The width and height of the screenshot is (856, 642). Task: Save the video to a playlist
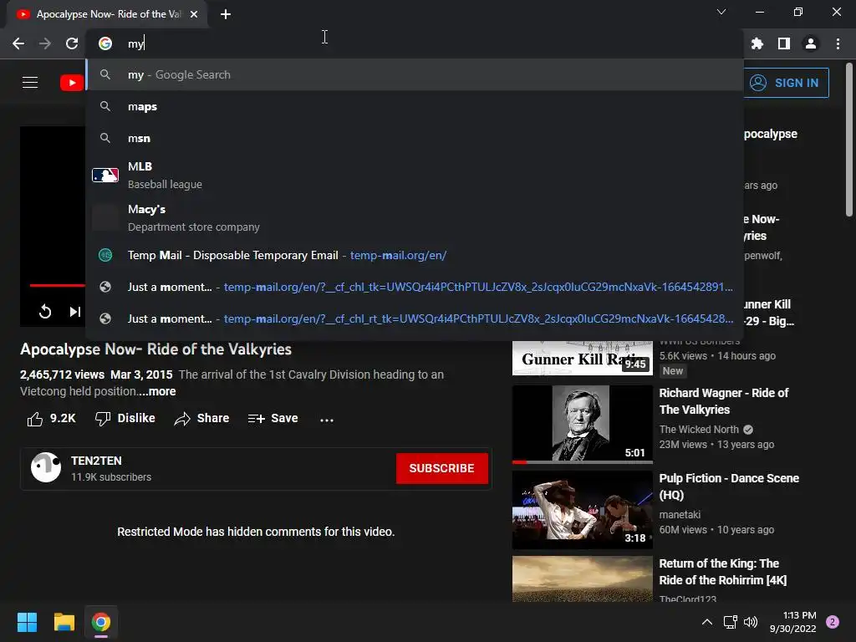tap(273, 419)
